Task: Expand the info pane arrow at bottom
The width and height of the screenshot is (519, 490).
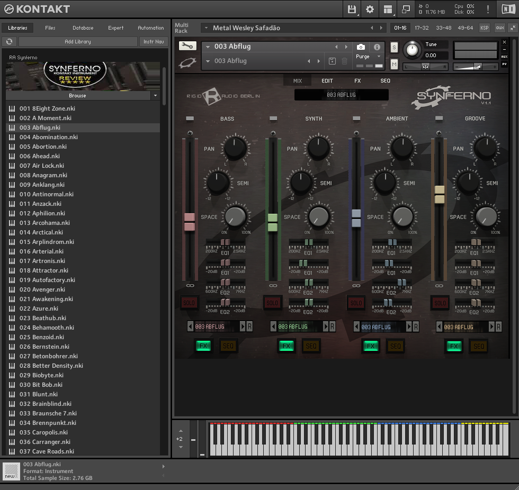Action: coord(163,467)
